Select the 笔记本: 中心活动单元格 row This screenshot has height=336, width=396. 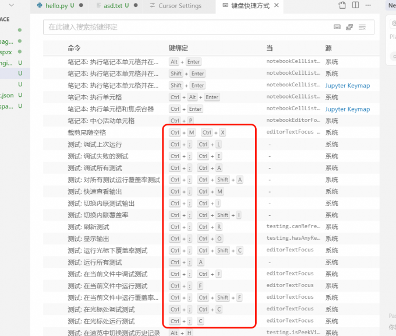click(211, 121)
